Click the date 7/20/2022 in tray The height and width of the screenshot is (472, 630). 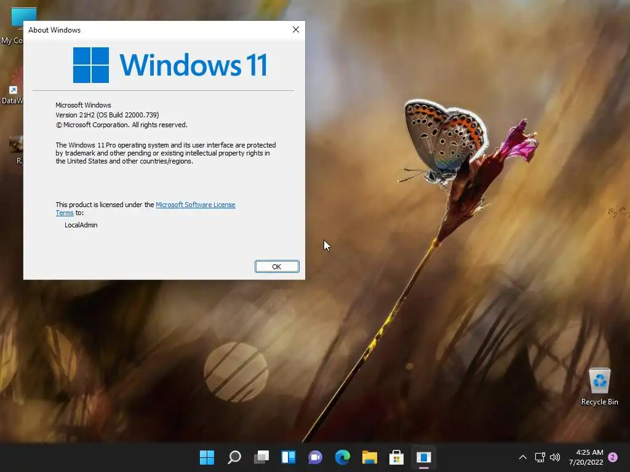(x=586, y=462)
